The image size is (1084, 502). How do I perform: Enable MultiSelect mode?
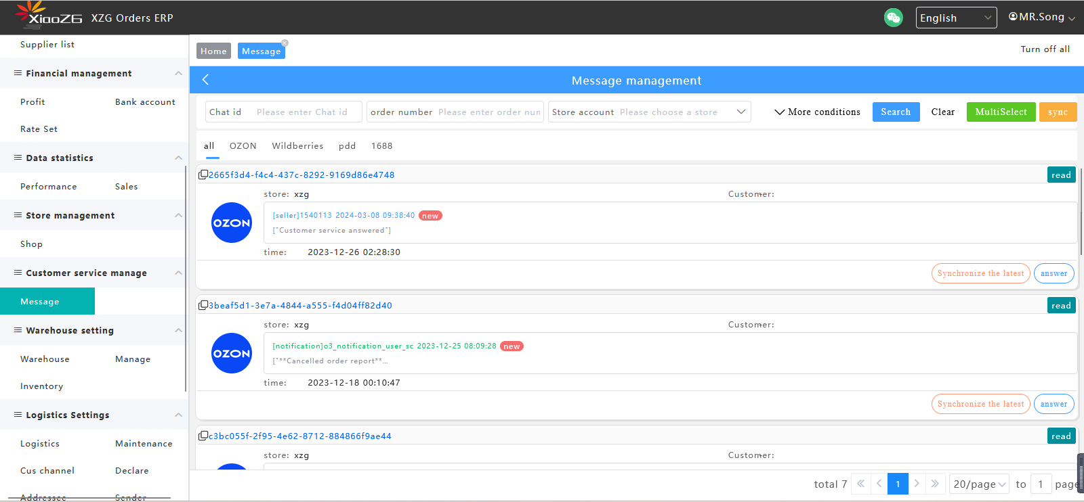tap(1001, 112)
